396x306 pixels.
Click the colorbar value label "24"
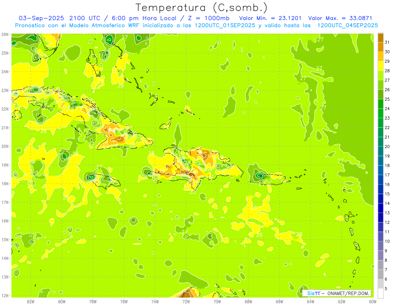point(387,108)
